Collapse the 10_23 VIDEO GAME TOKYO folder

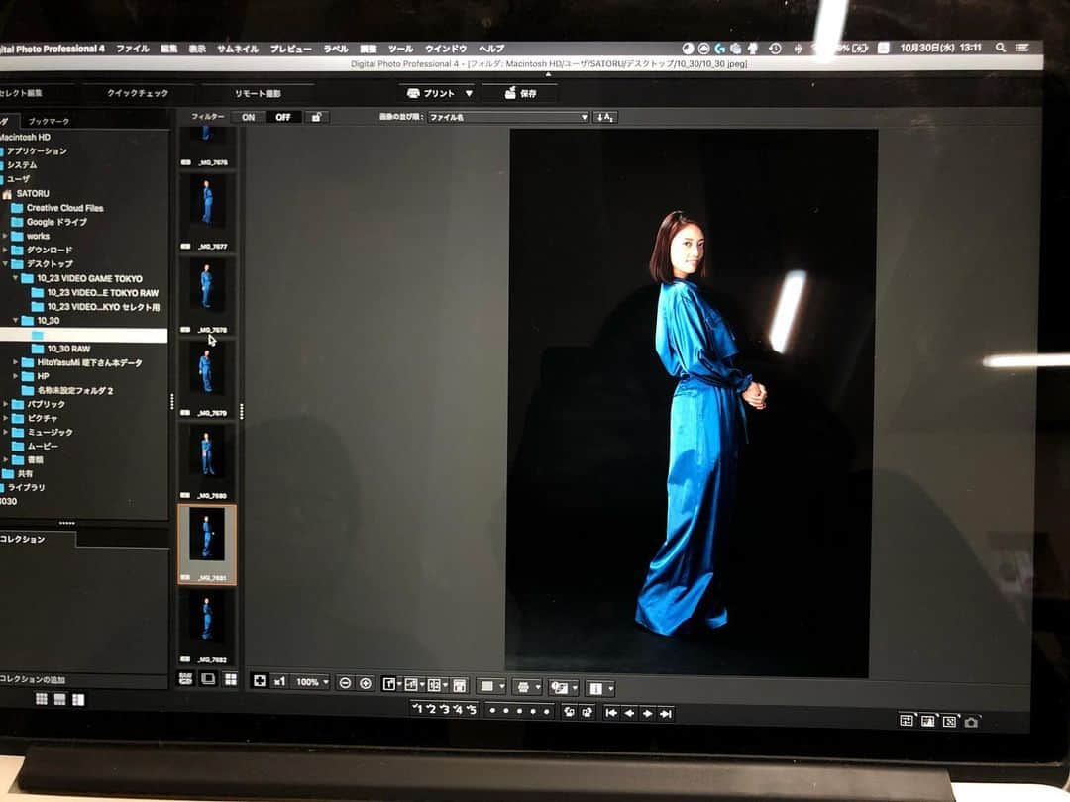(16, 278)
